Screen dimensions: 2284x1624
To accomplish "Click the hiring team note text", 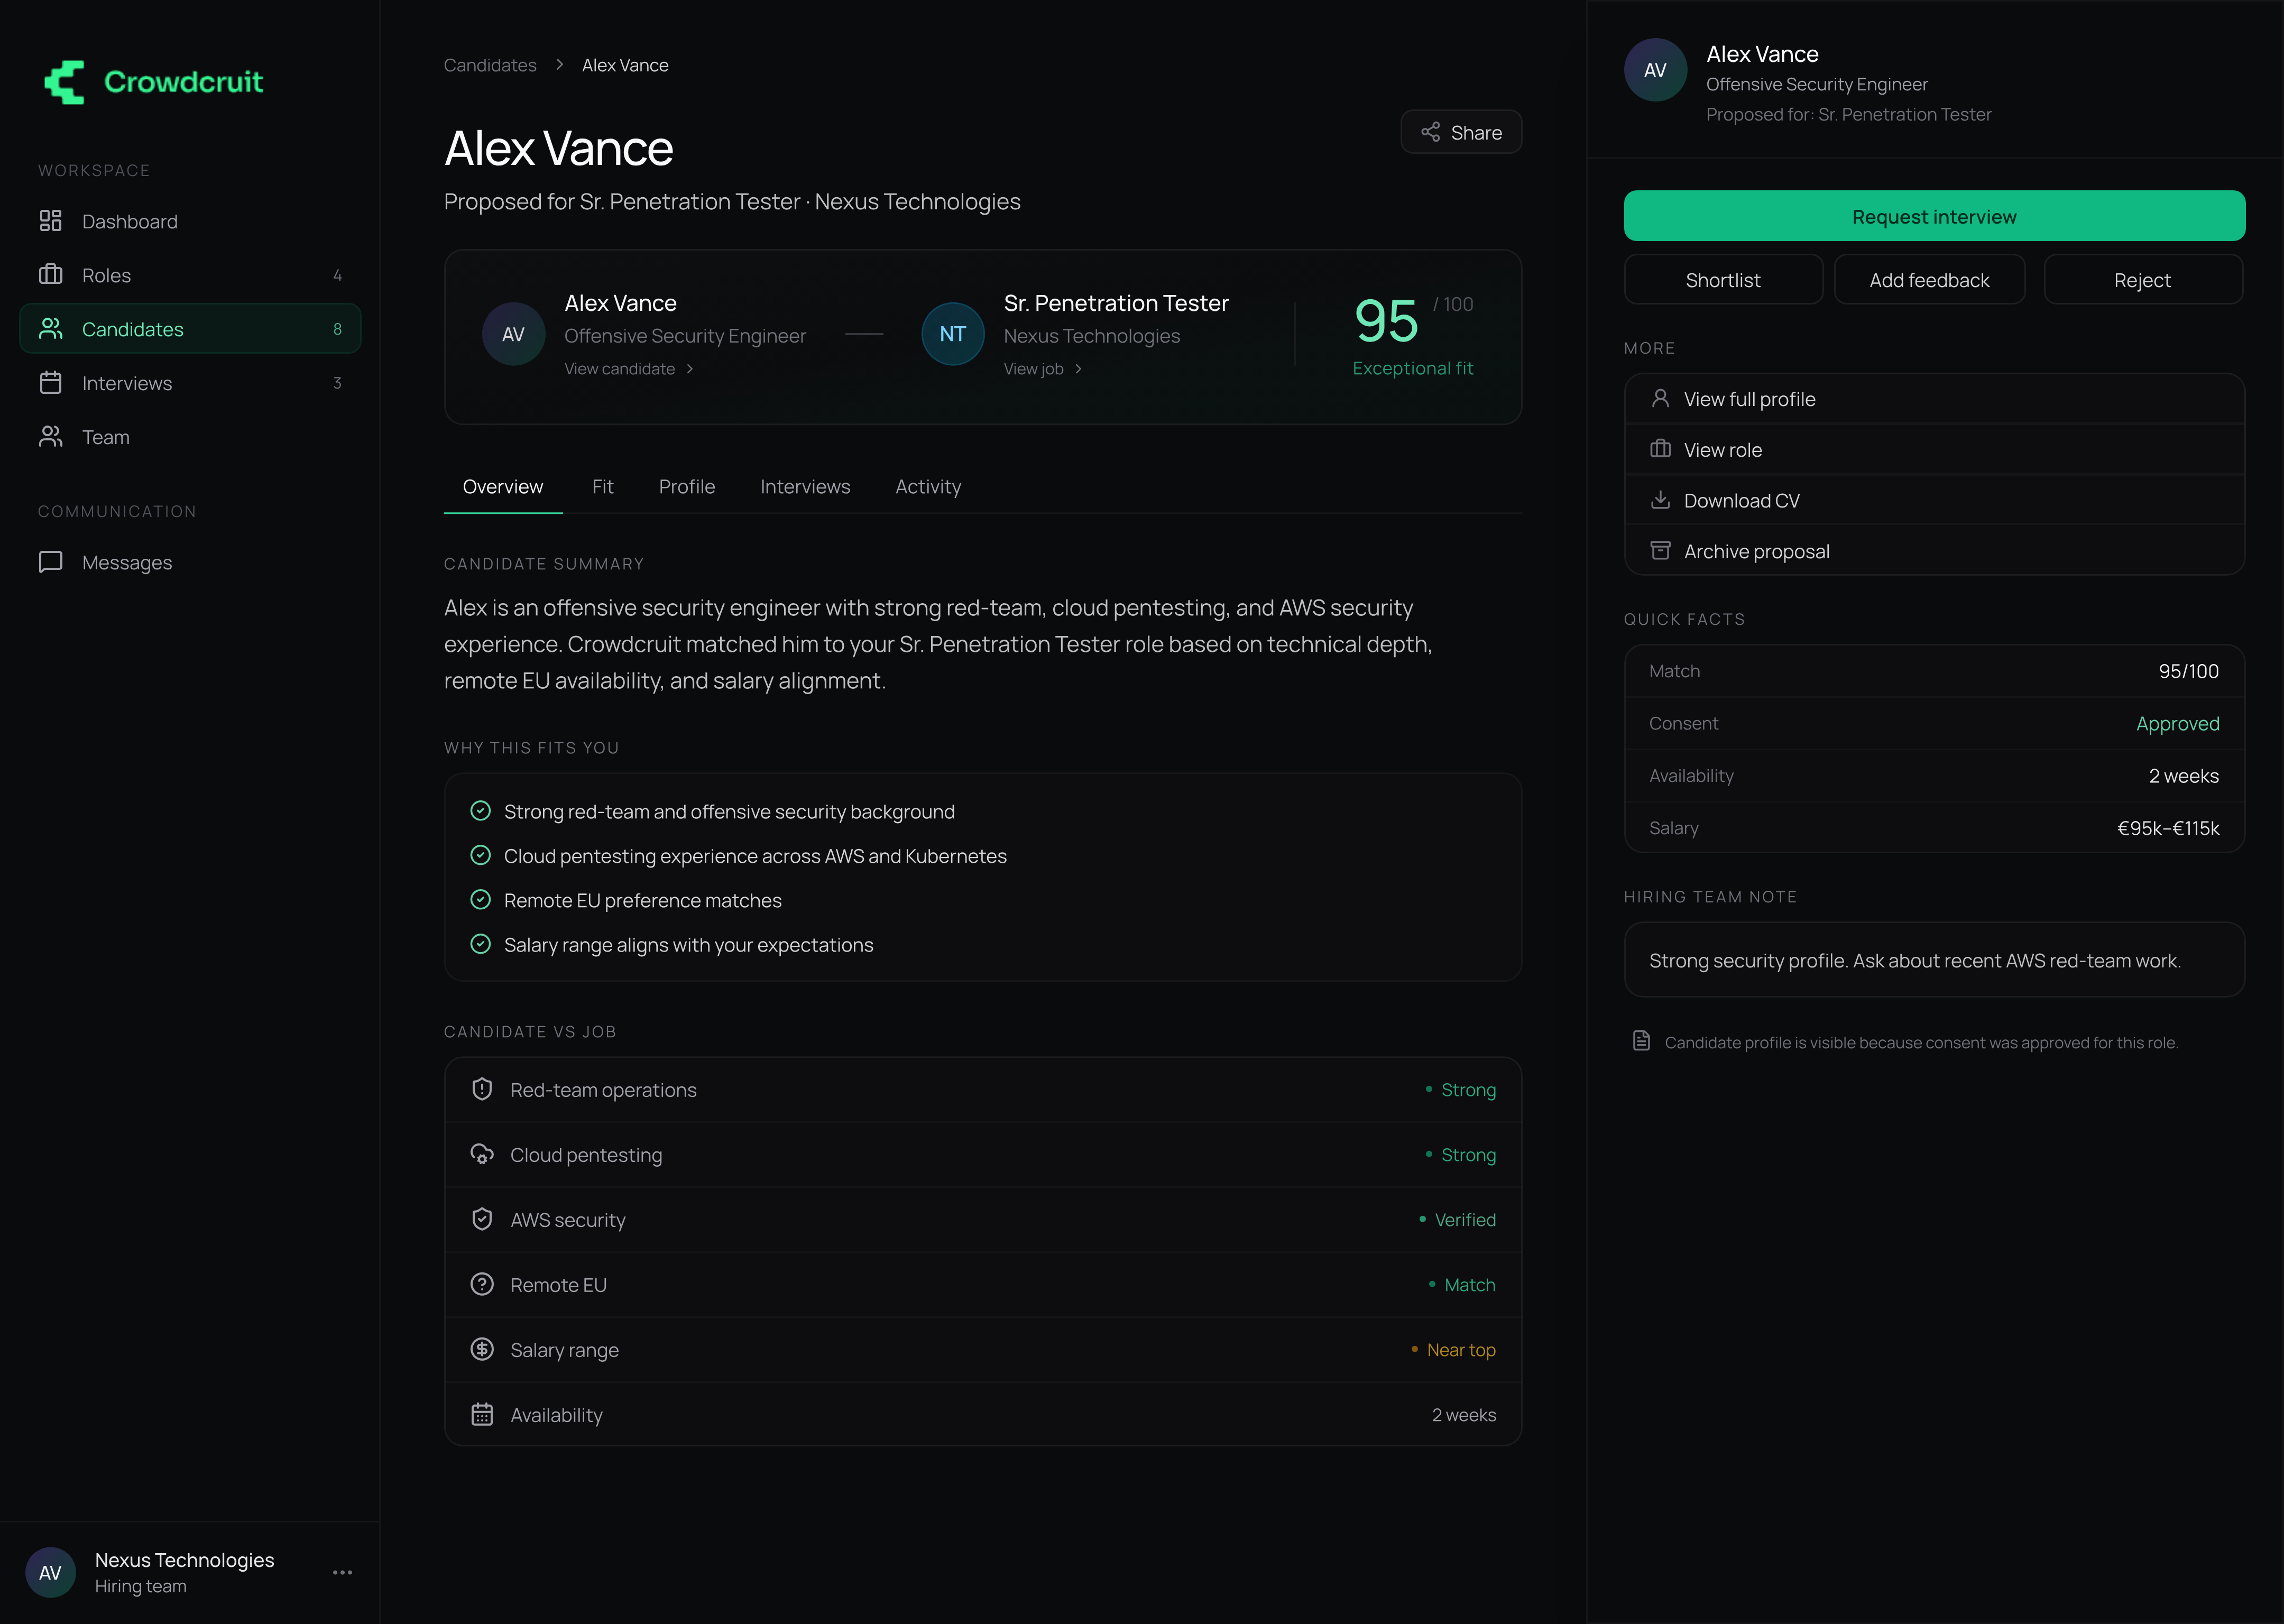I will coord(1914,960).
